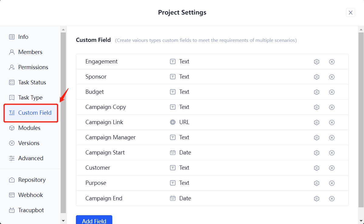Screen dimensions: 364x224
Task: Close the Project Settings dialog
Action: pos(351,12)
